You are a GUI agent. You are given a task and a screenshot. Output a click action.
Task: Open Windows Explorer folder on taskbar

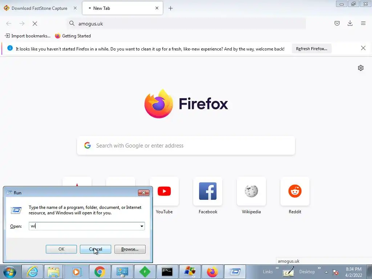(54, 272)
